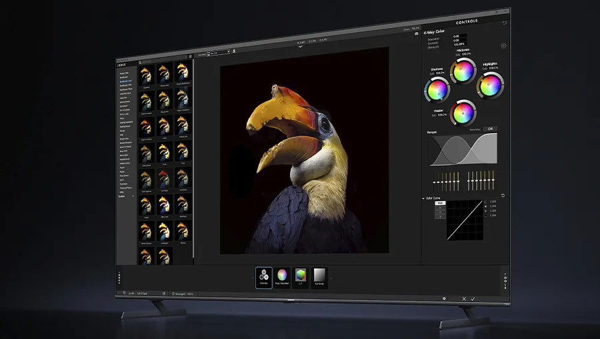This screenshot has height=339, width=600.
Task: Select the Colorista tool in tool chain
Action: tap(263, 277)
